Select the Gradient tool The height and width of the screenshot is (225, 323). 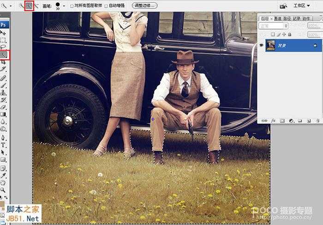click(3, 114)
